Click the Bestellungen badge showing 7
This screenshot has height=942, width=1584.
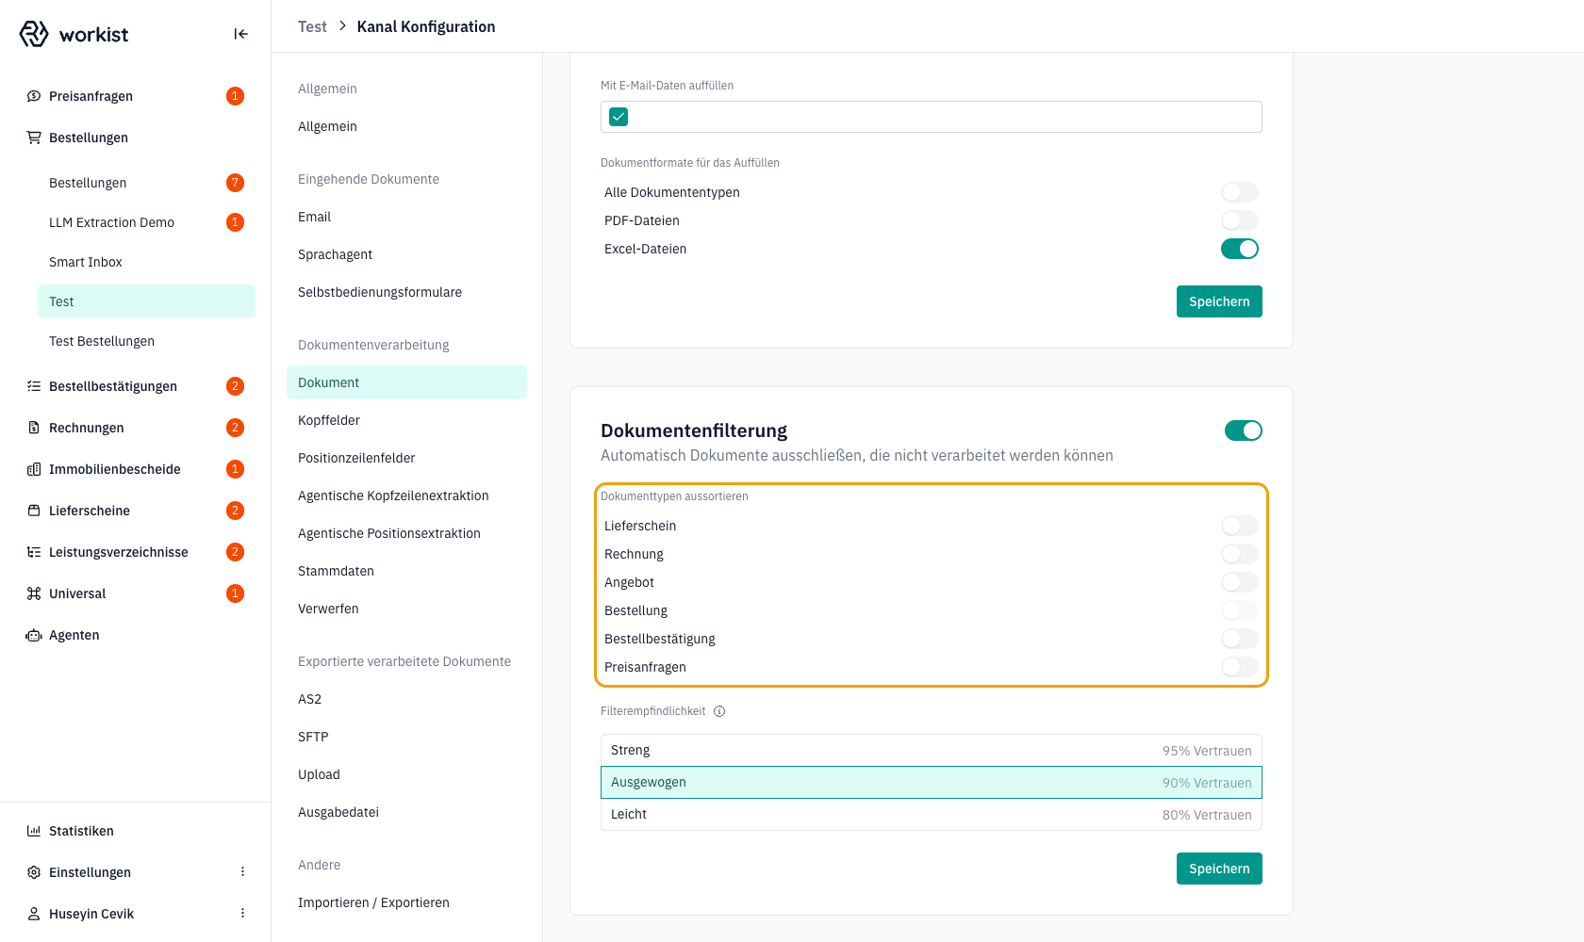236,183
